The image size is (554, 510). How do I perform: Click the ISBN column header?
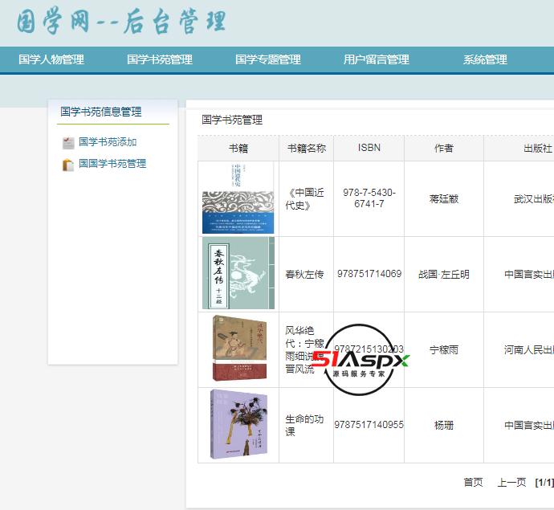pyautogui.click(x=369, y=148)
